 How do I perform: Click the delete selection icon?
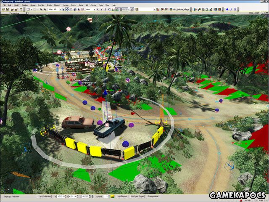point(157,9)
